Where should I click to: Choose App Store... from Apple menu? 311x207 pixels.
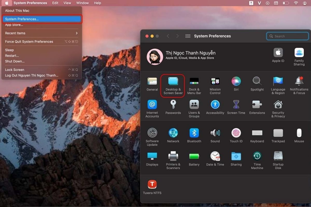(x=42, y=25)
